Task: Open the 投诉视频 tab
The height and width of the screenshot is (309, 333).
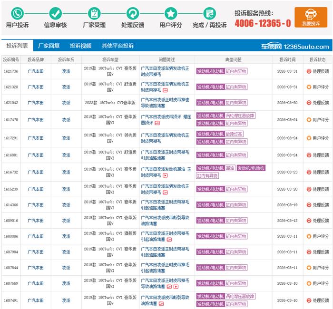Action: [x=80, y=46]
